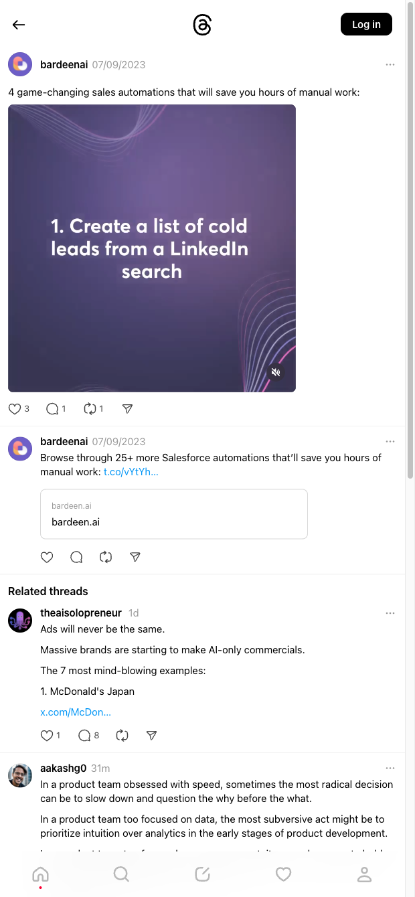Like the theaisolopreneur ads post
415x897 pixels.
[x=47, y=735]
